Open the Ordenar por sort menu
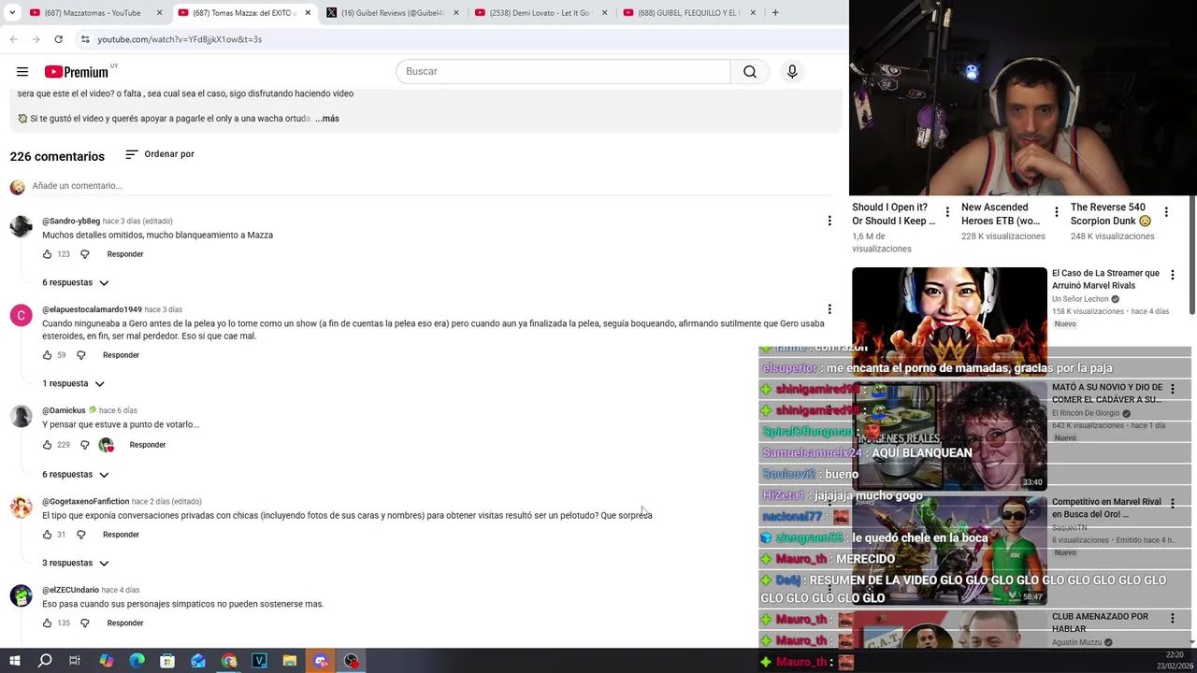 tap(160, 154)
